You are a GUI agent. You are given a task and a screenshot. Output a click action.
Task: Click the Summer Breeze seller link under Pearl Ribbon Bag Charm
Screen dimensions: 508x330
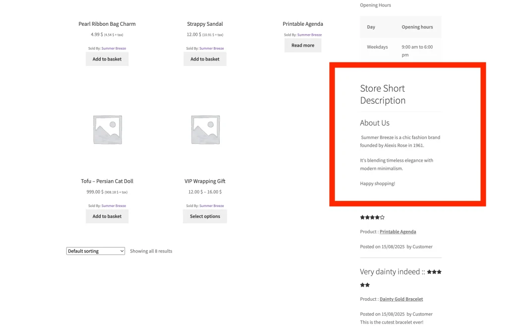tap(114, 49)
